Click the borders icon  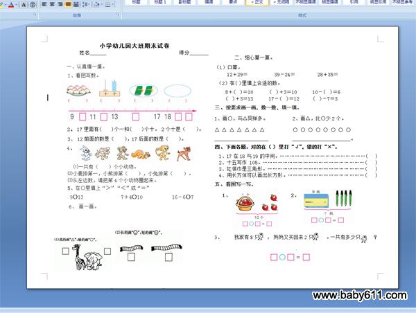pyautogui.click(x=108, y=4)
